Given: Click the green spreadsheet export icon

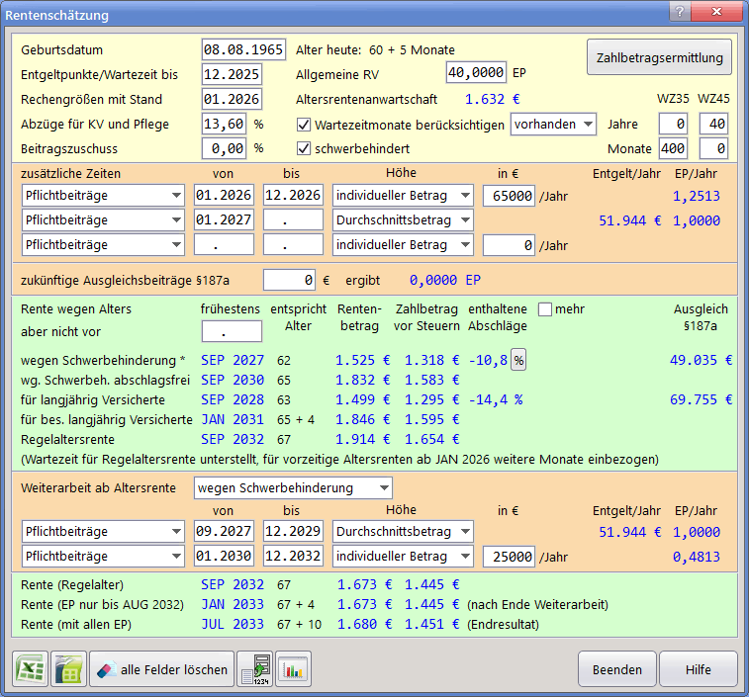Looking at the screenshot, I should coord(68,669).
